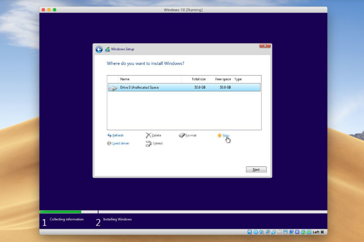Click the drive icon for Drive 0

point(113,88)
